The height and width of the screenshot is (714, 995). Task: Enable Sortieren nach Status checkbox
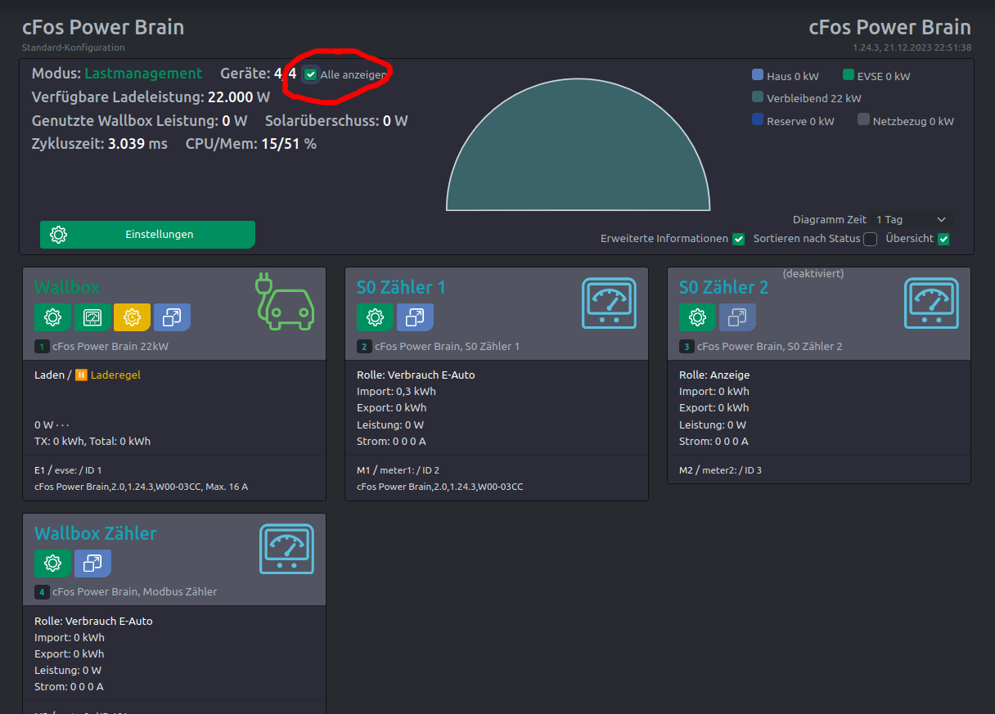click(870, 239)
